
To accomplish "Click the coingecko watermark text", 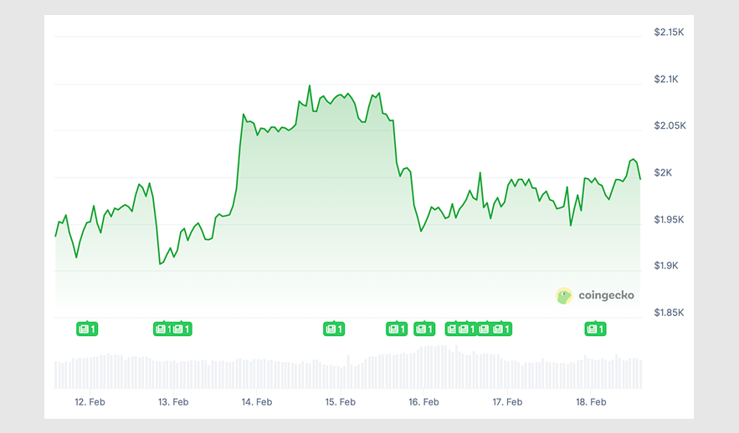I will (606, 296).
